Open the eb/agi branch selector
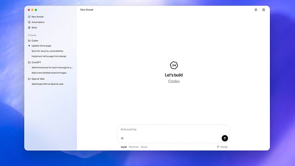295x166 pixels. [x=222, y=147]
